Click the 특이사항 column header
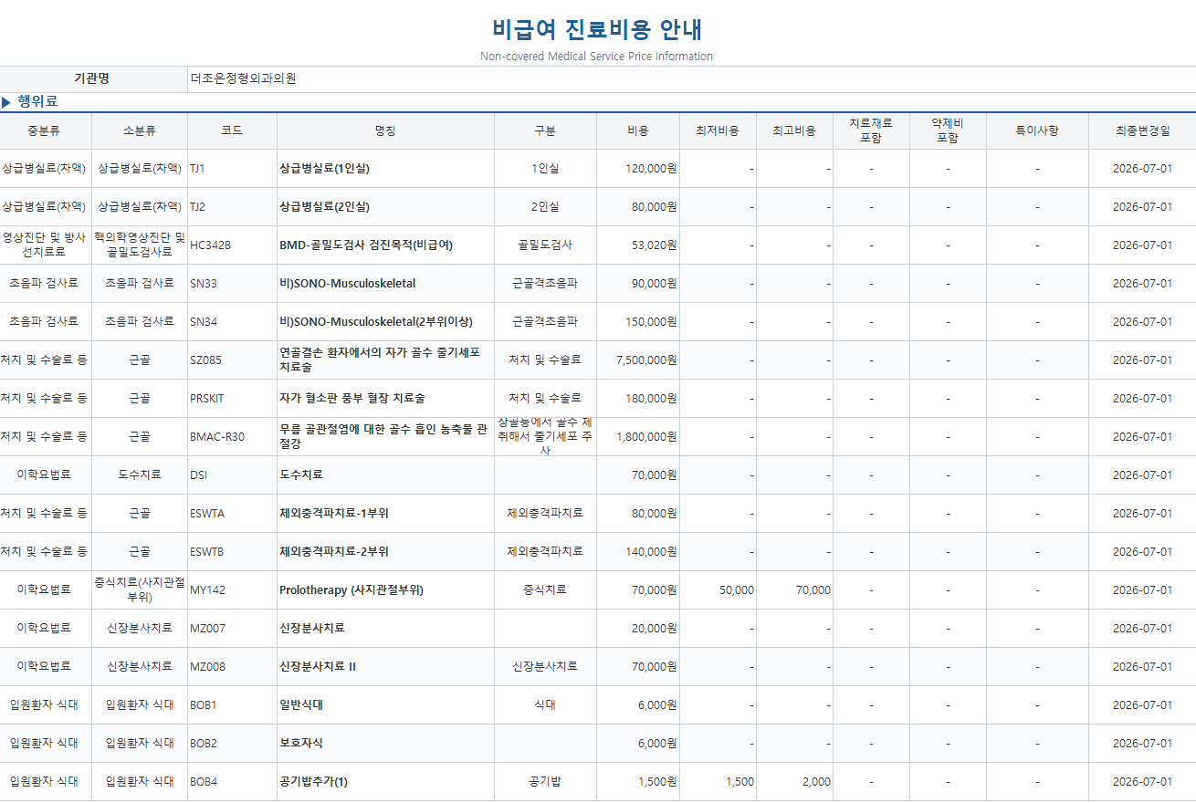Image resolution: width=1196 pixels, height=803 pixels. tap(1037, 130)
